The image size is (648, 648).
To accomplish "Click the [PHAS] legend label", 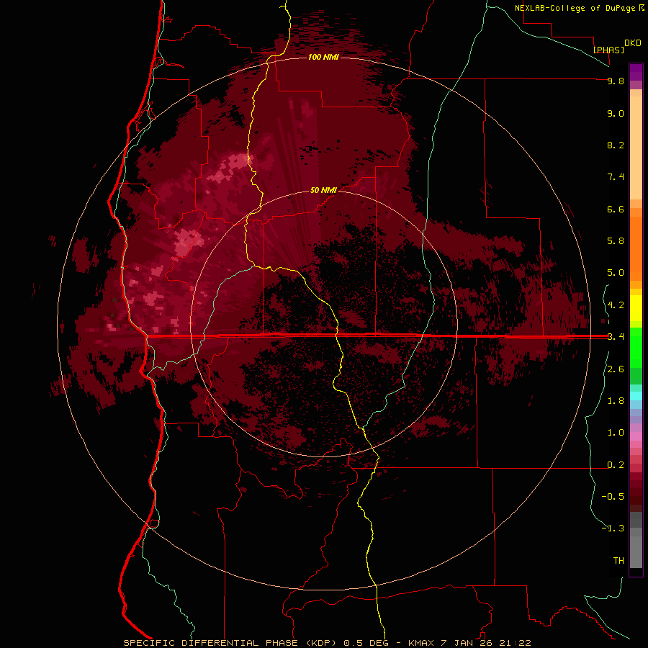I will [x=608, y=50].
